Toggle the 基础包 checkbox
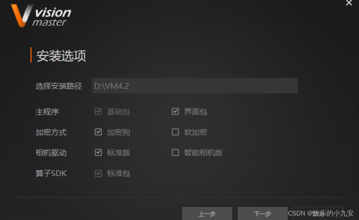359x220 pixels. click(98, 112)
